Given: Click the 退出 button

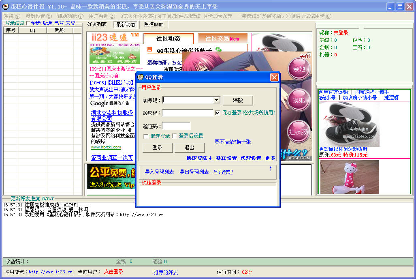Looking at the screenshot, I should tap(190, 148).
